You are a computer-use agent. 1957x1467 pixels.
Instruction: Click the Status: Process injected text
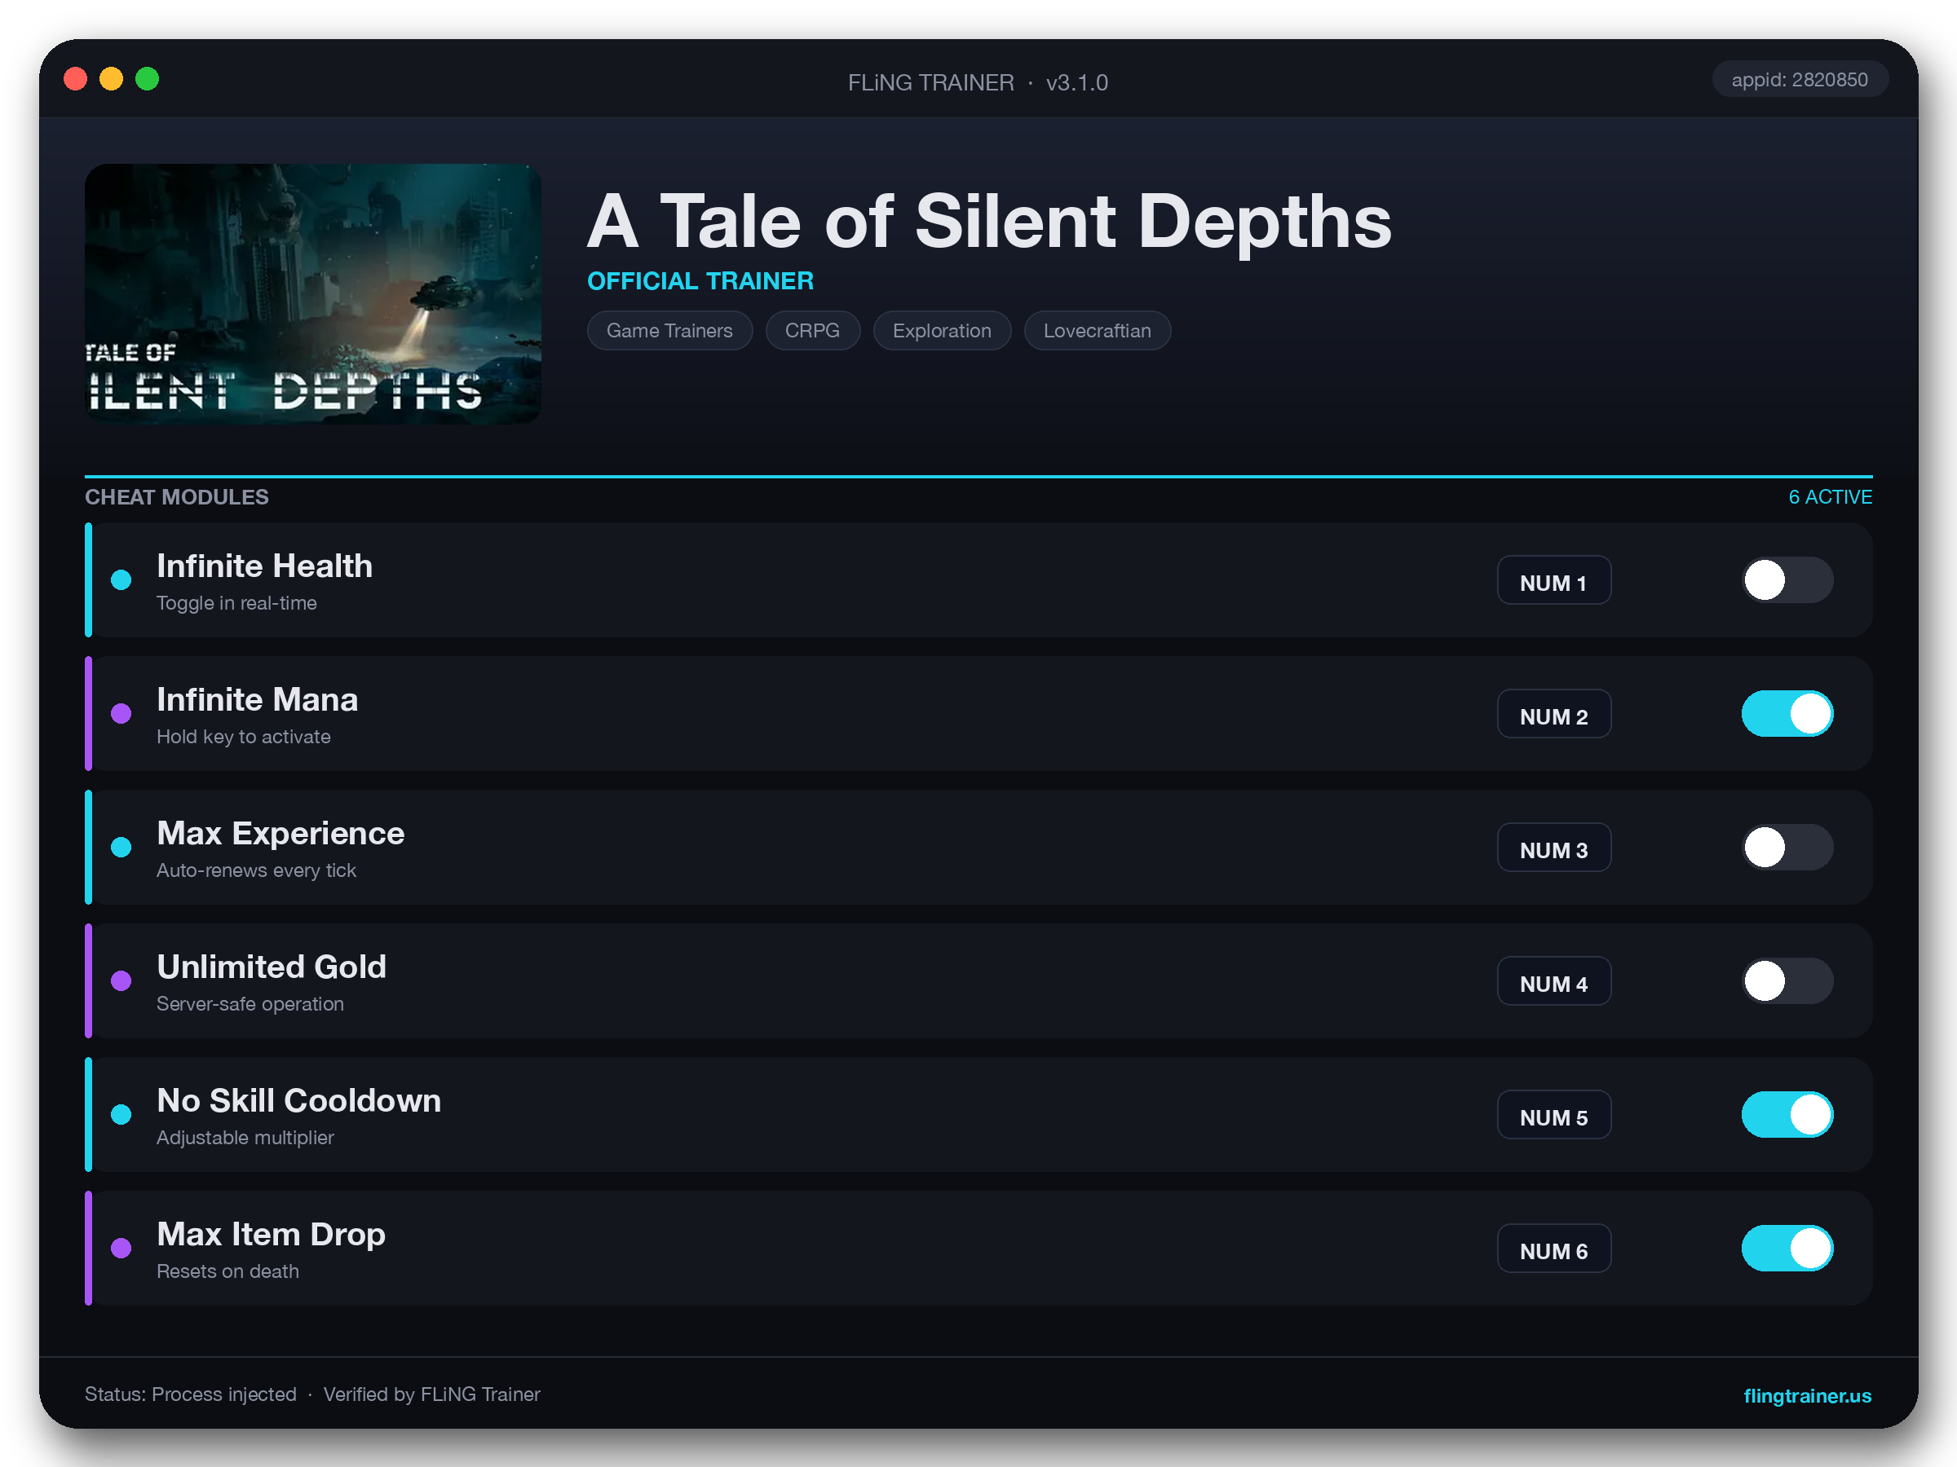(x=191, y=1394)
